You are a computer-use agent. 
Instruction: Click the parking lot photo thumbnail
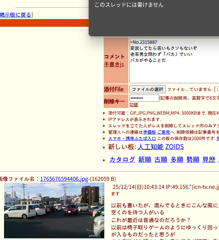(54, 210)
